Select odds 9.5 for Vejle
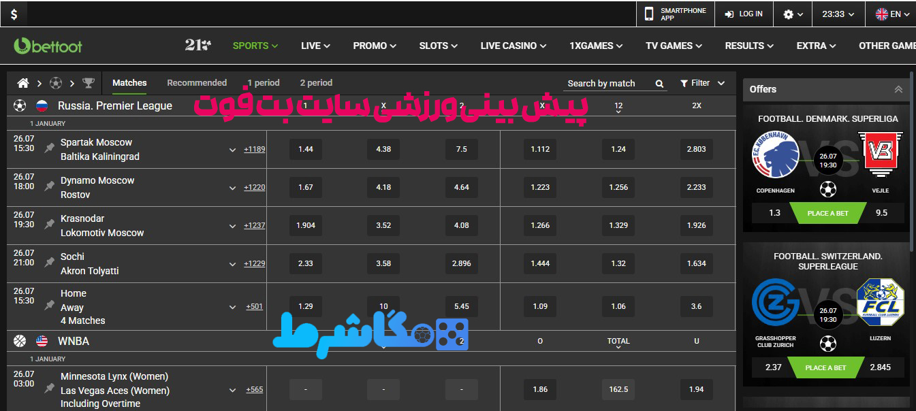This screenshot has height=411, width=916. [882, 213]
